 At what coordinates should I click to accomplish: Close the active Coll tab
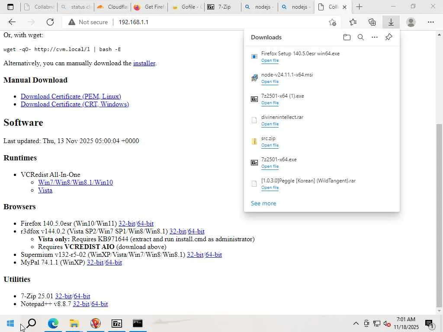[344, 7]
